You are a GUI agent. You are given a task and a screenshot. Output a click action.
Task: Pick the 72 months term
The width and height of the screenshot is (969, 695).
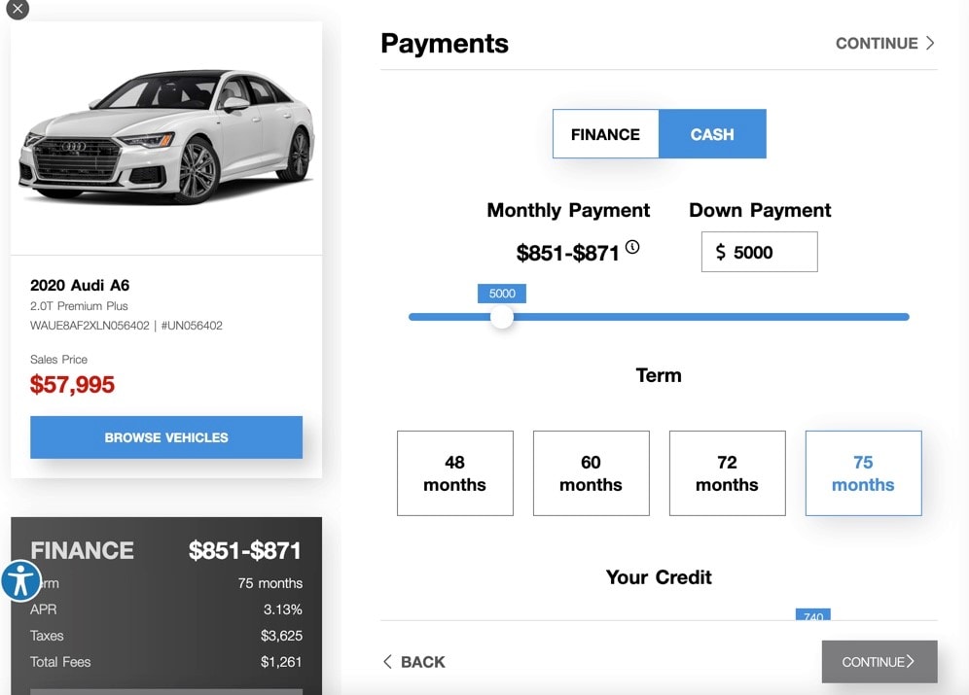[727, 473]
